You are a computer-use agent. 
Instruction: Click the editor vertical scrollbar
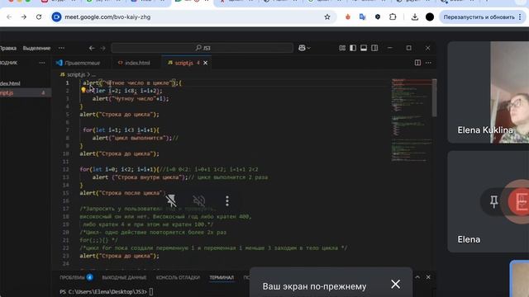434,97
